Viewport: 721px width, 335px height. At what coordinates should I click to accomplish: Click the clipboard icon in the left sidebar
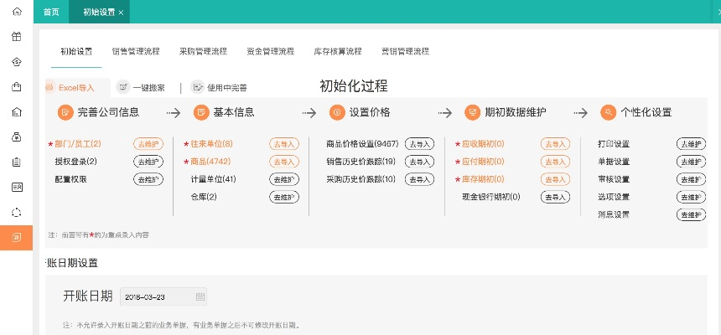(x=17, y=162)
